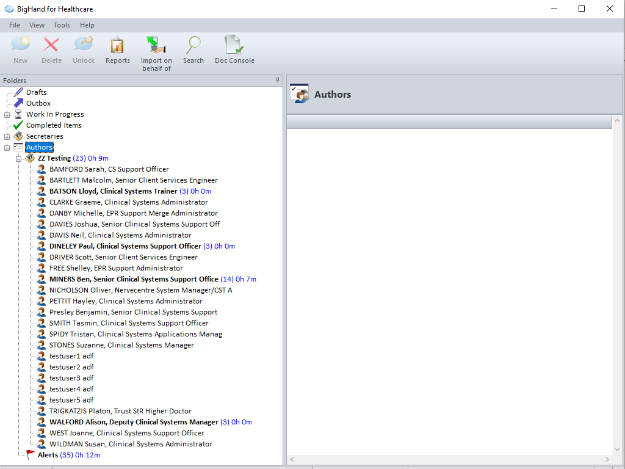Click the Outbox arrow icon
Viewport: 625px width, 469px height.
[18, 103]
